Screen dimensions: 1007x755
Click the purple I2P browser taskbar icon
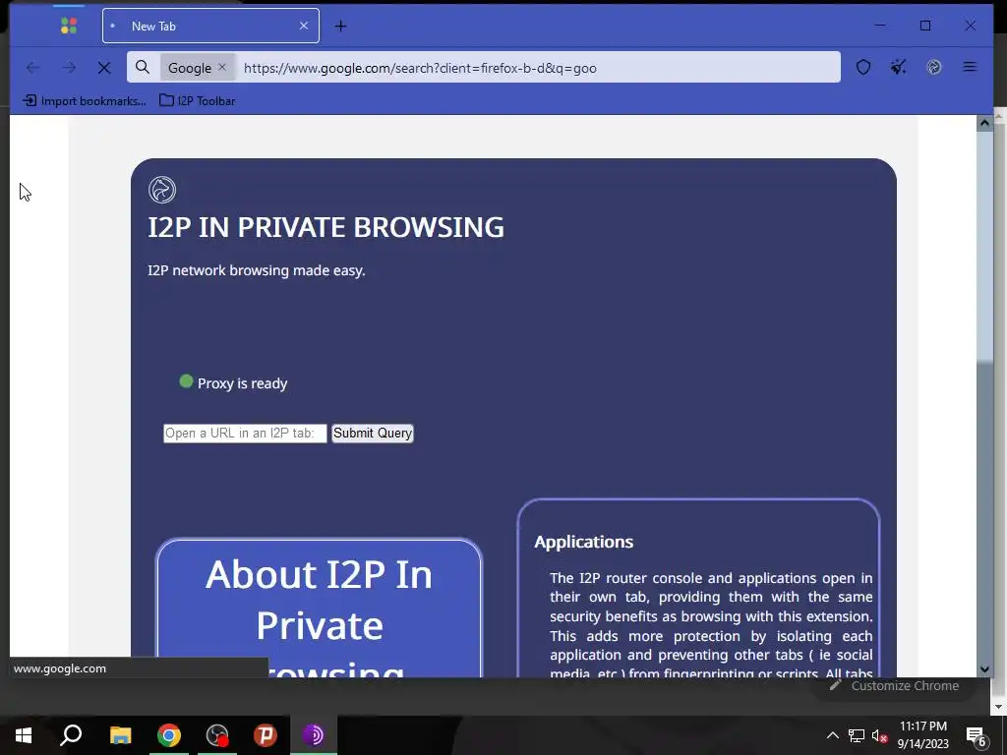314,735
